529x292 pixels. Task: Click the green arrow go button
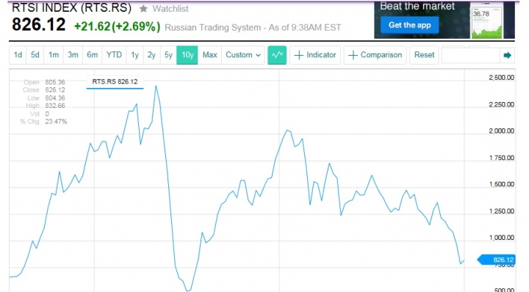click(x=507, y=55)
